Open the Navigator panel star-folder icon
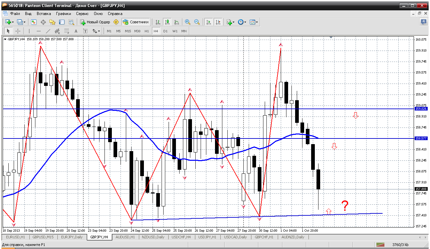The image size is (430, 249). click(52, 22)
